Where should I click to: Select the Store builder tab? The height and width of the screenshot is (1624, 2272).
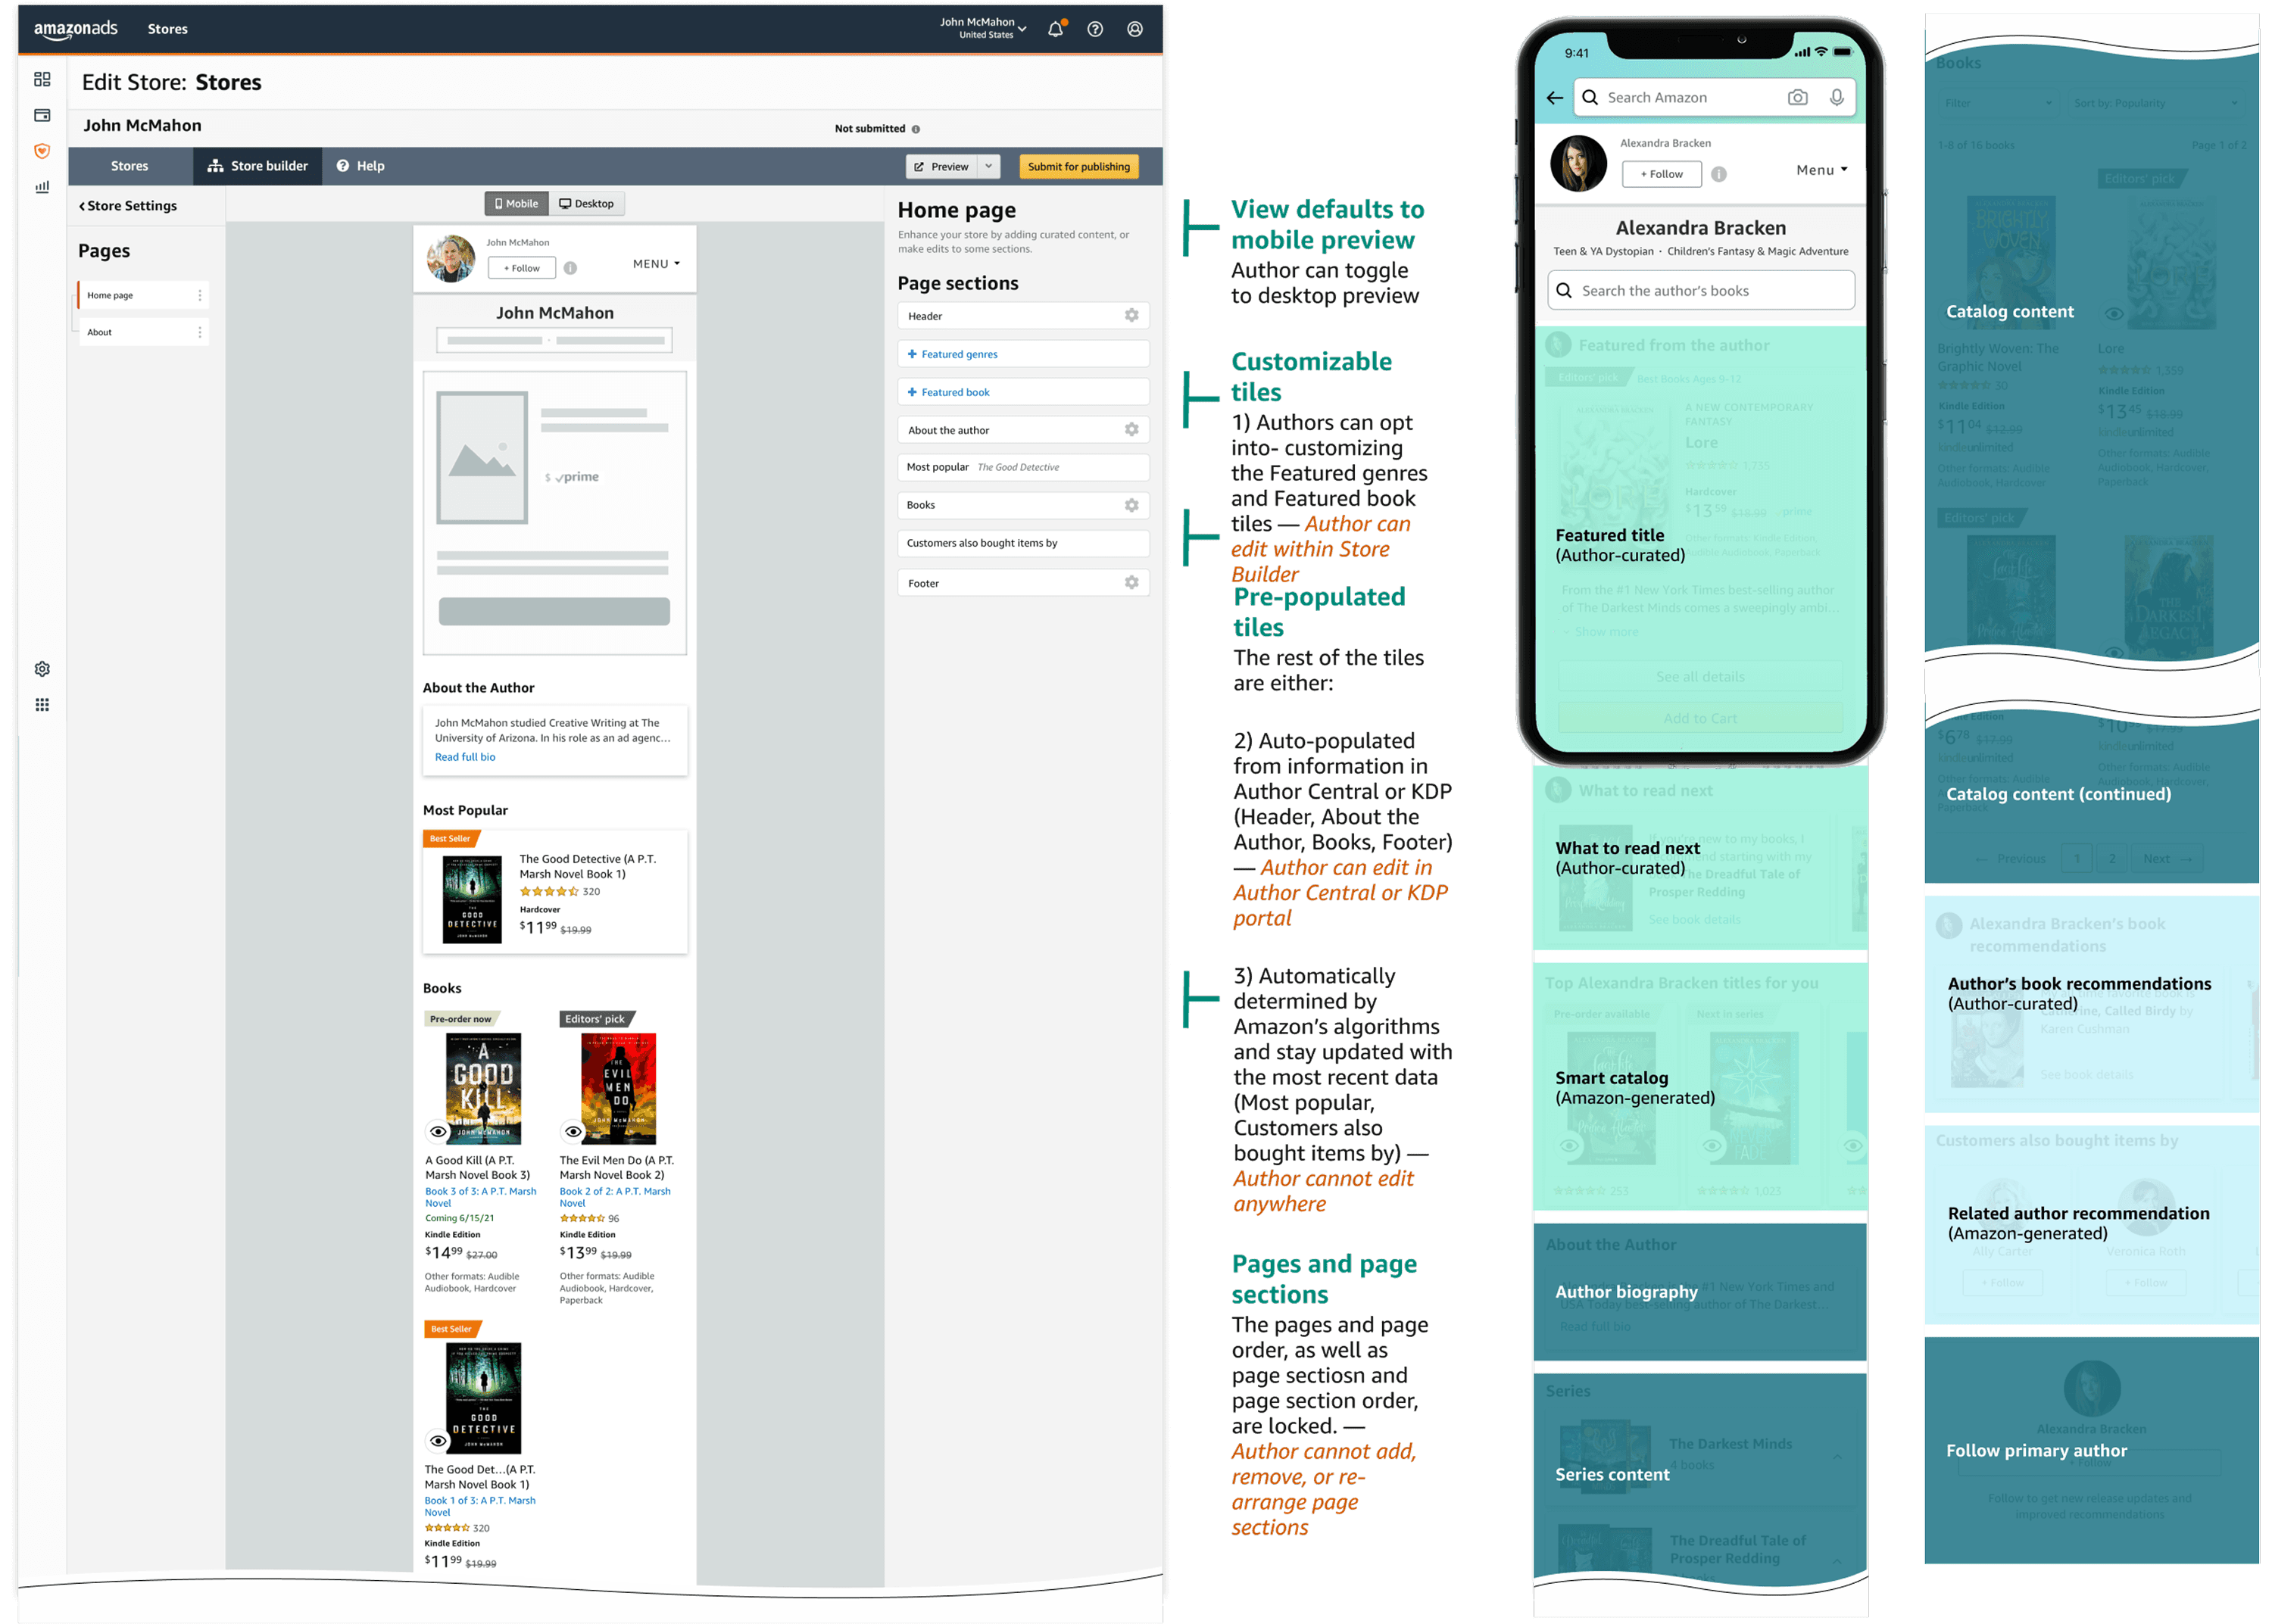pyautogui.click(x=258, y=166)
